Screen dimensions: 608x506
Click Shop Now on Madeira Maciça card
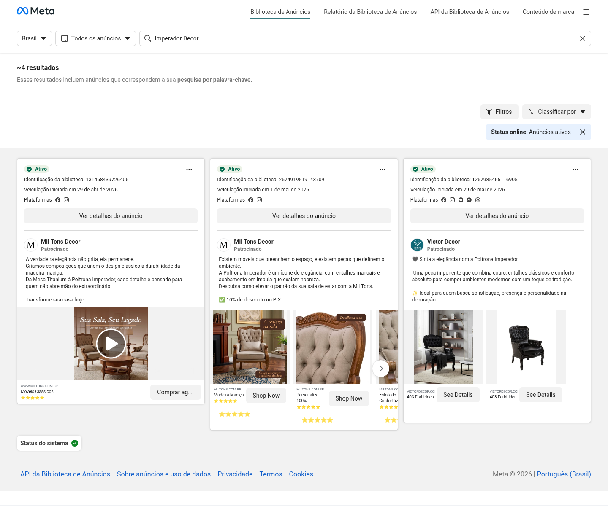(x=266, y=396)
